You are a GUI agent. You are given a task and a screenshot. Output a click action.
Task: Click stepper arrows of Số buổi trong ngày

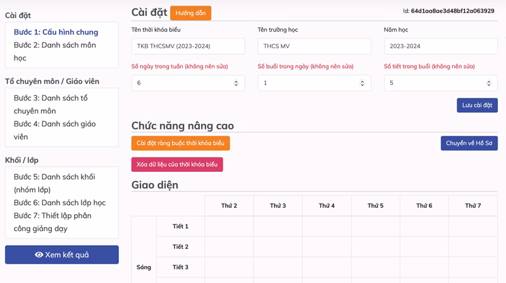(x=362, y=83)
